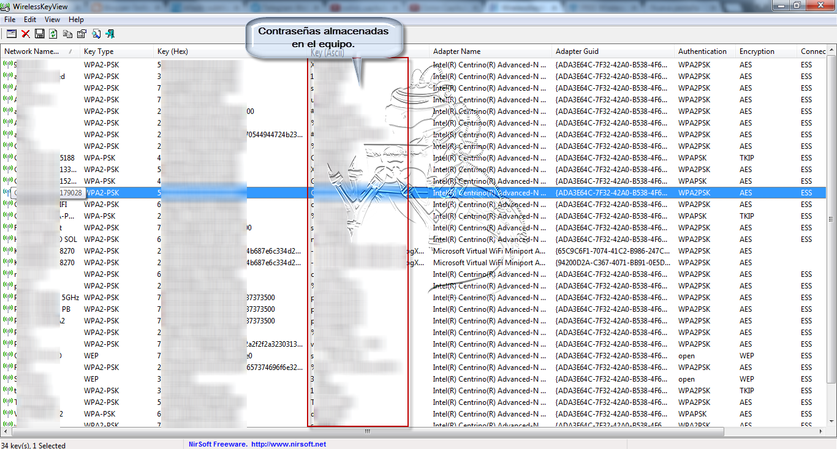Click the horizontal scrollbar thumb

tap(367, 431)
